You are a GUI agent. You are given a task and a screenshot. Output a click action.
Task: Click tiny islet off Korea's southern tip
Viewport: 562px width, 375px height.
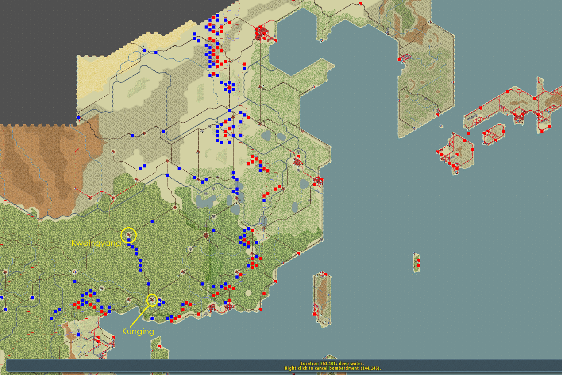441,126
